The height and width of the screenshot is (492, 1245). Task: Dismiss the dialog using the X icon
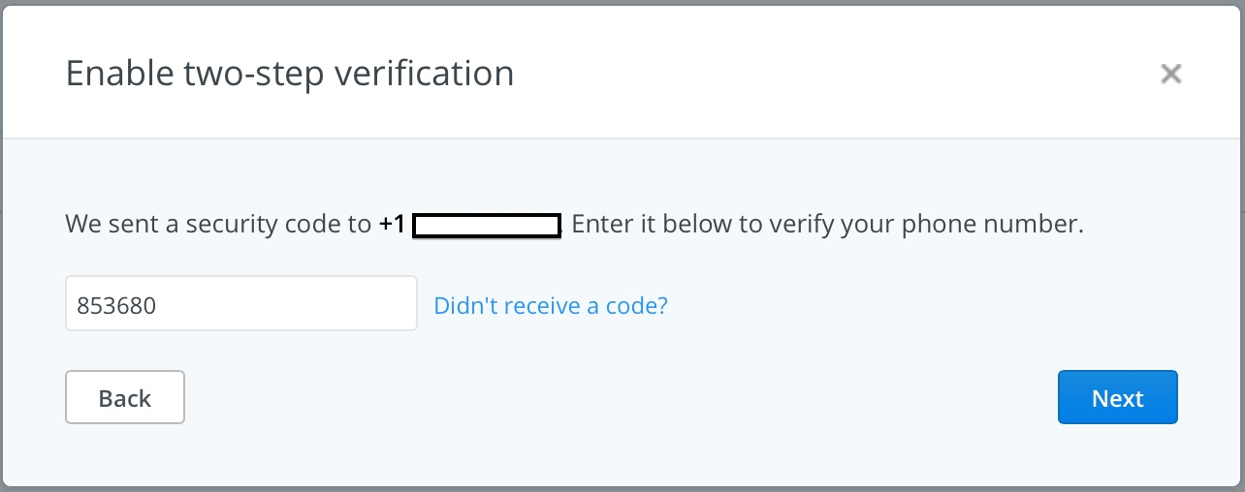click(x=1170, y=74)
